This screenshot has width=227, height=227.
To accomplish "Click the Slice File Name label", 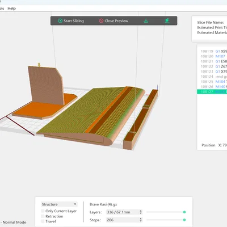I will click(x=211, y=22).
